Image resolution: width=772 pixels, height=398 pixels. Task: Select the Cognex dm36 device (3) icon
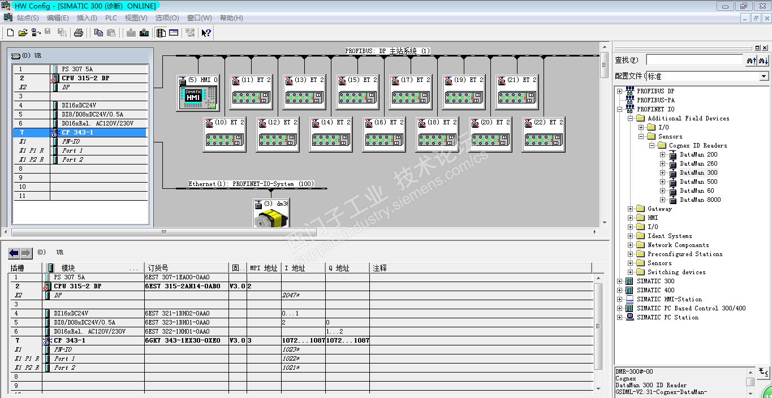271,213
